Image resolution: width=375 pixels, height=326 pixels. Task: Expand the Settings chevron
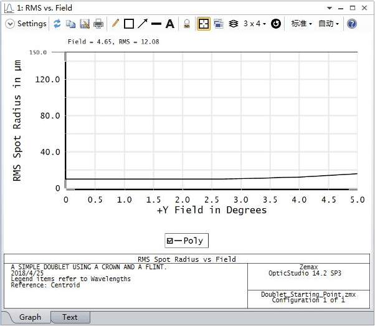[x=11, y=24]
